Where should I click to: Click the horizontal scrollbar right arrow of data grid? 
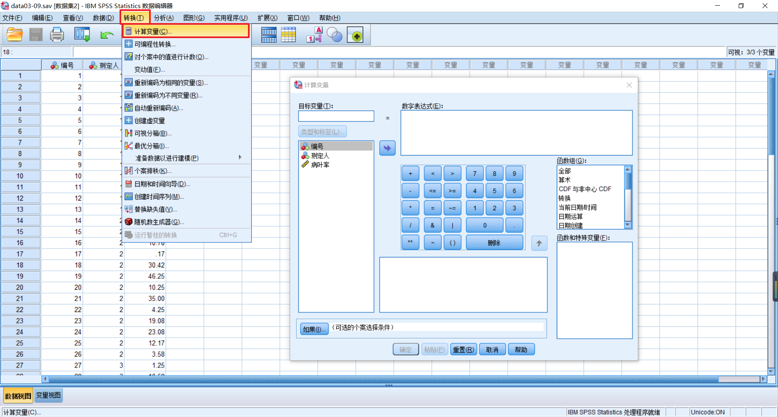763,379
